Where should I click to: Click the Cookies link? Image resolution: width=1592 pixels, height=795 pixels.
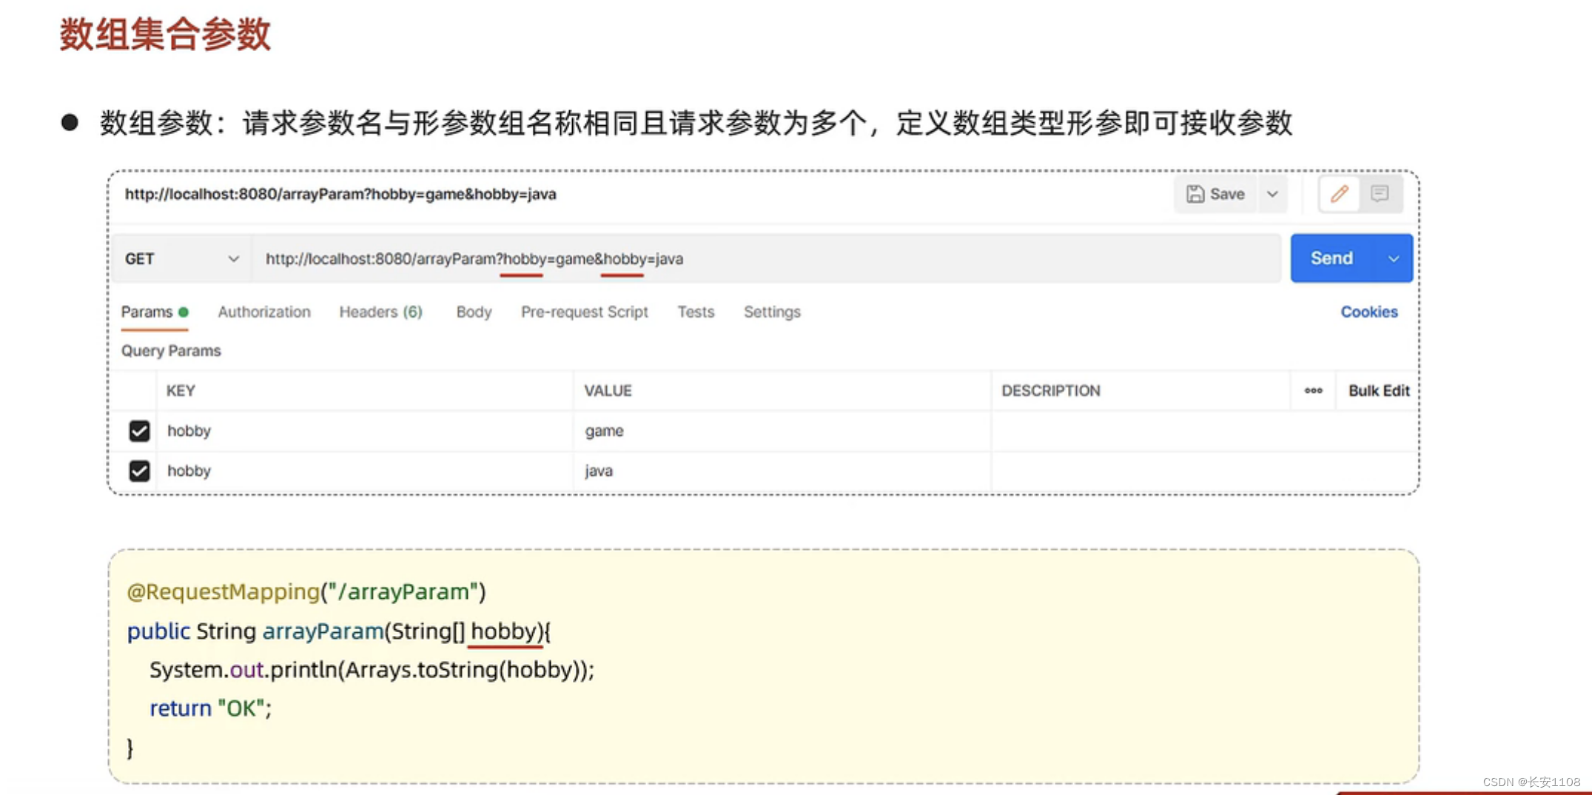1369,312
